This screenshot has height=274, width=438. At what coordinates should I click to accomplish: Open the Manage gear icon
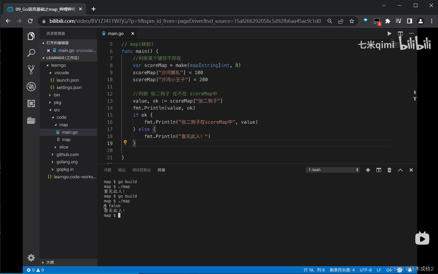tap(31, 257)
